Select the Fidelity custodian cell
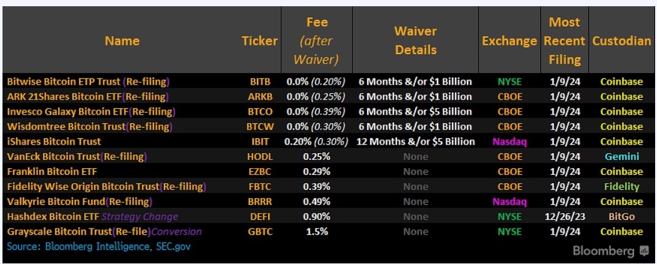This screenshot has height=264, width=657. click(621, 186)
